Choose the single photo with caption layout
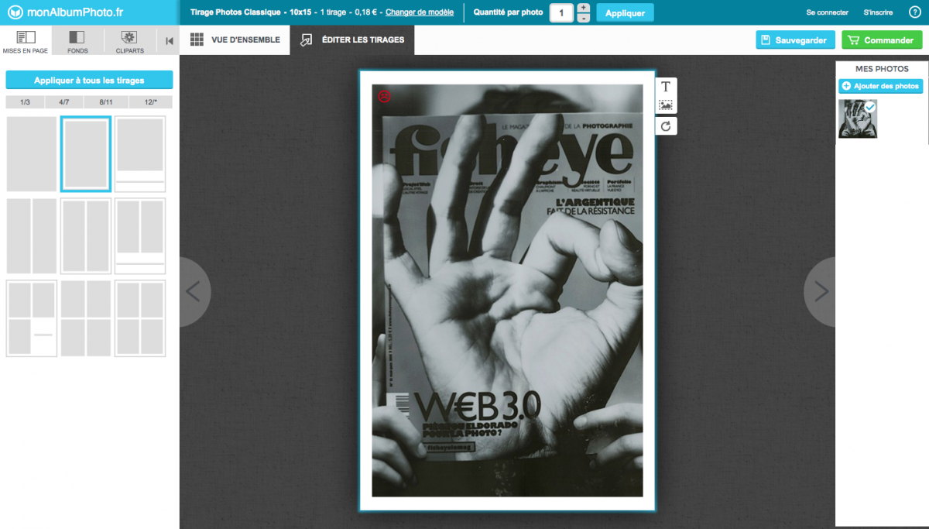This screenshot has height=529, width=929. [140, 154]
